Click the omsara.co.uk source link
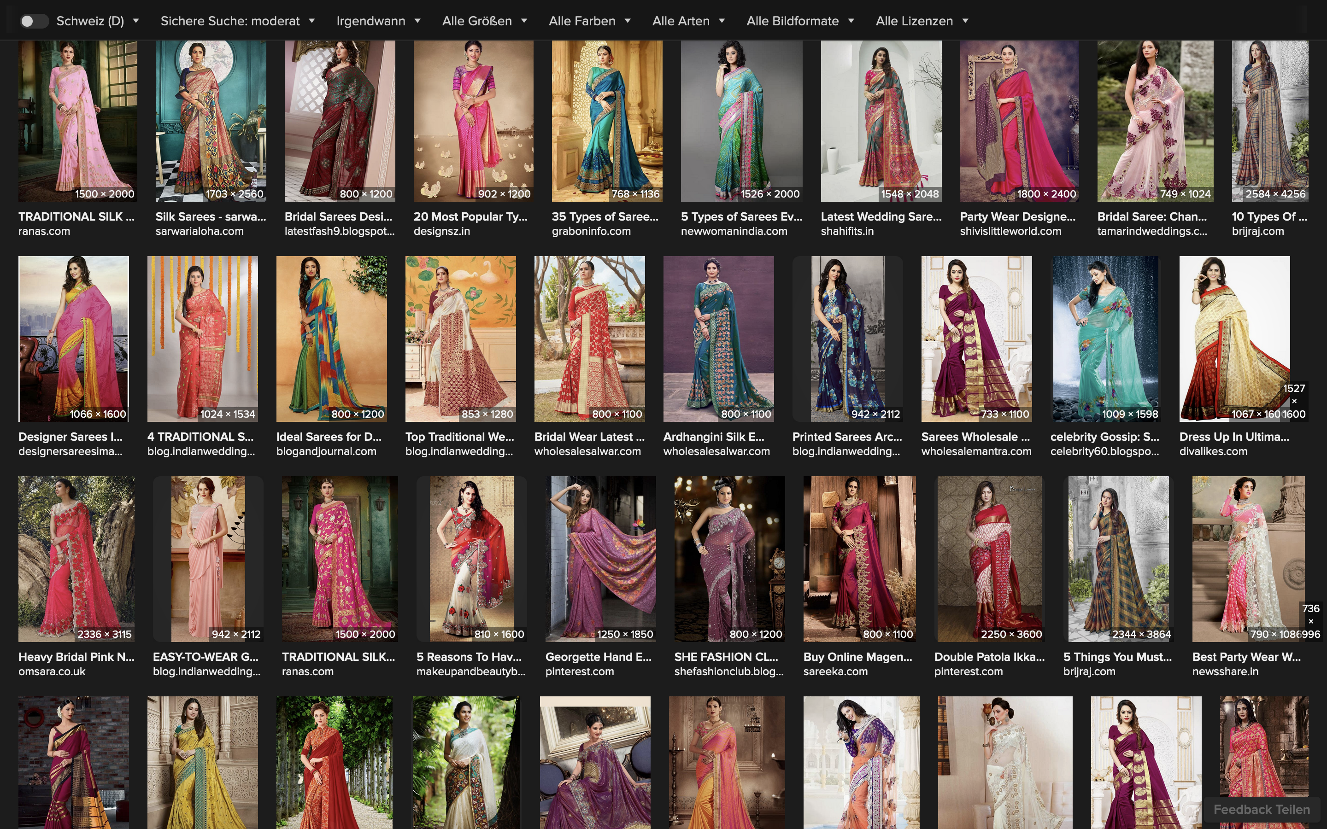Image resolution: width=1327 pixels, height=829 pixels. click(x=52, y=671)
